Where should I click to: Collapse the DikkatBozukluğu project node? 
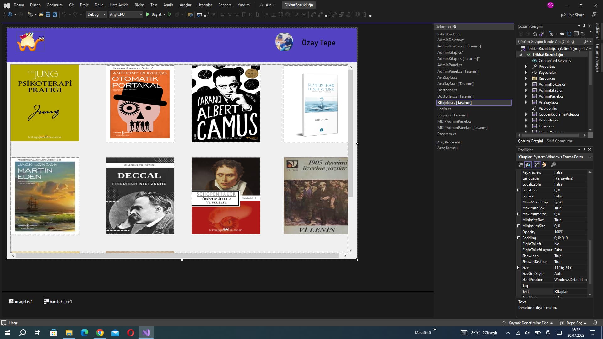click(521, 55)
